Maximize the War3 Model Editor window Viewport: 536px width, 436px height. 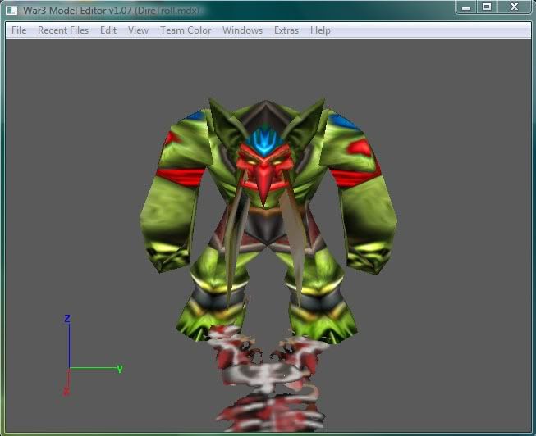pyautogui.click(x=487, y=7)
